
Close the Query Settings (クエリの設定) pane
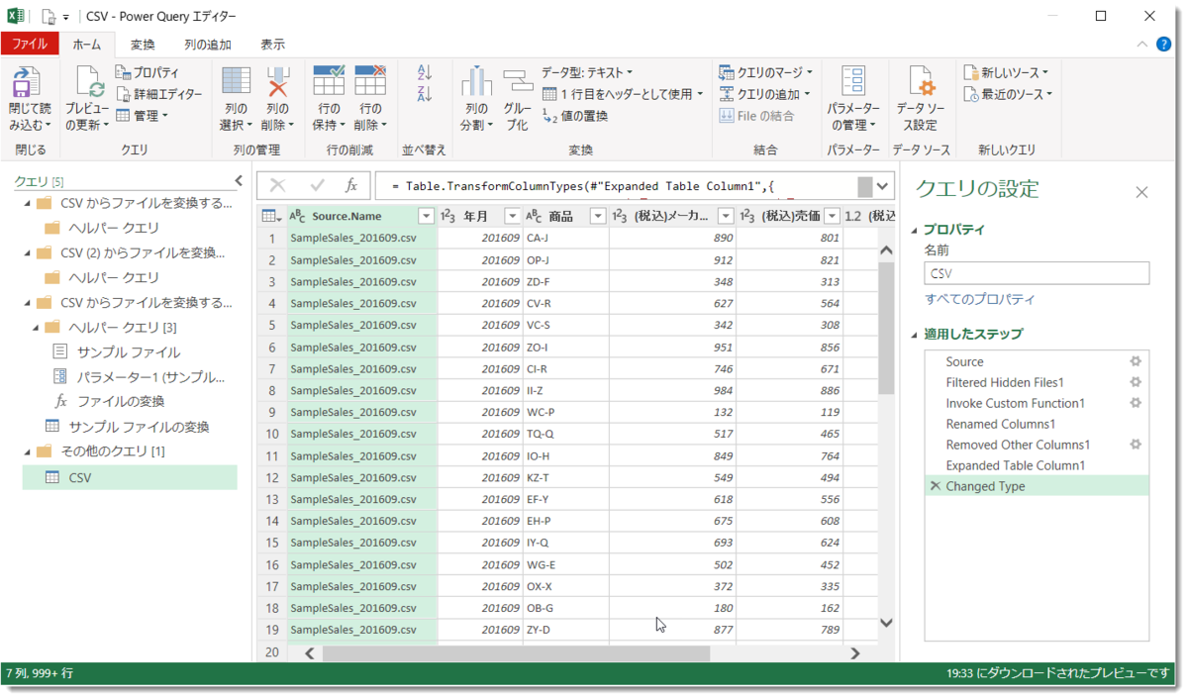pyautogui.click(x=1141, y=192)
